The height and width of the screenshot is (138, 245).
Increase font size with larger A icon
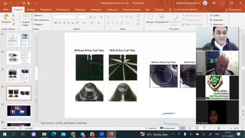click(91, 17)
